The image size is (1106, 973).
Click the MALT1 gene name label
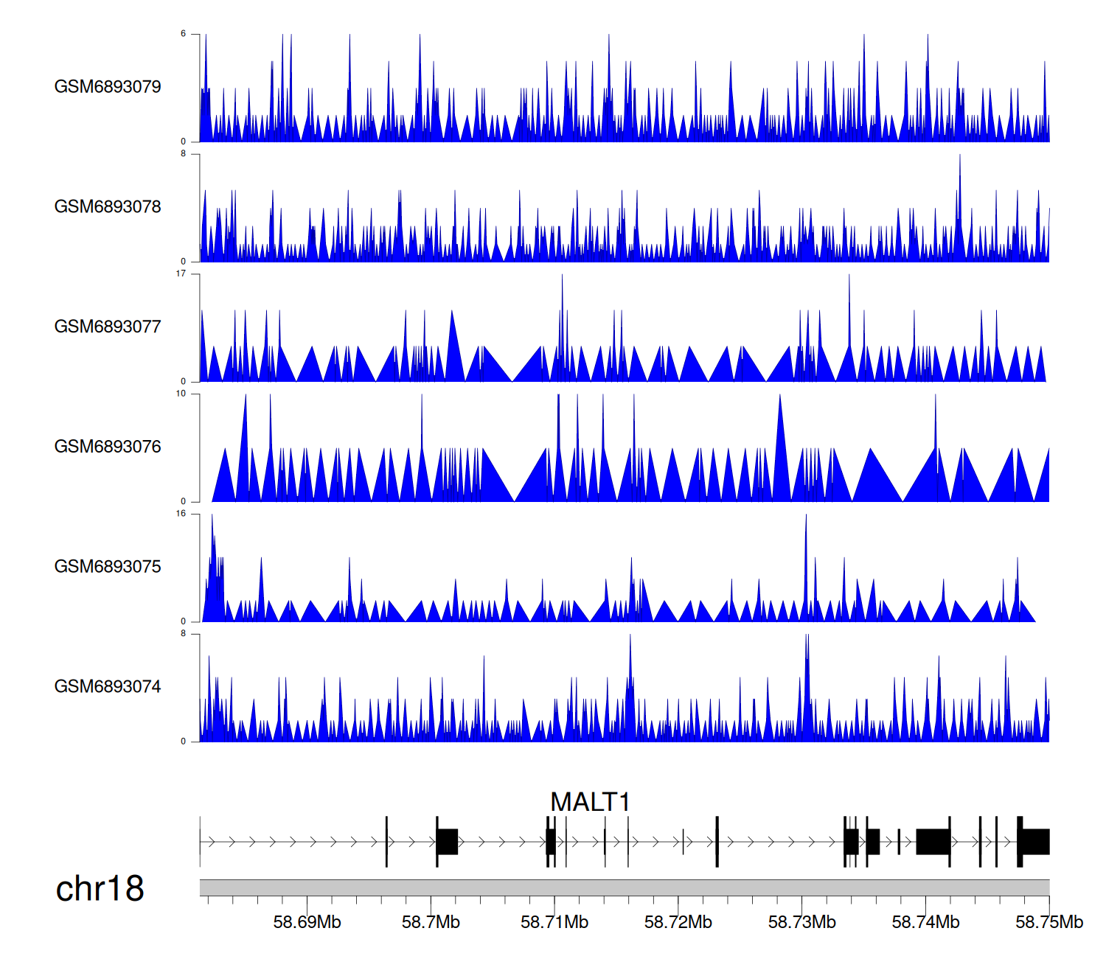(x=590, y=802)
